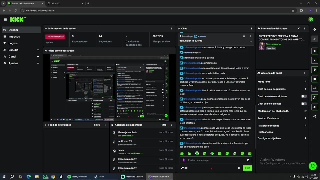The width and height of the screenshot is (320, 180).
Task: Open a new browser tab
Action: click(x=88, y=3)
